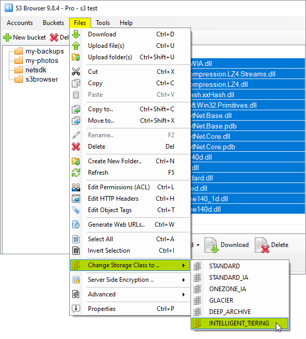Viewport: 306px width, 339px height.
Task: Click the Server Side Encryption lock icon
Action: click(x=76, y=280)
